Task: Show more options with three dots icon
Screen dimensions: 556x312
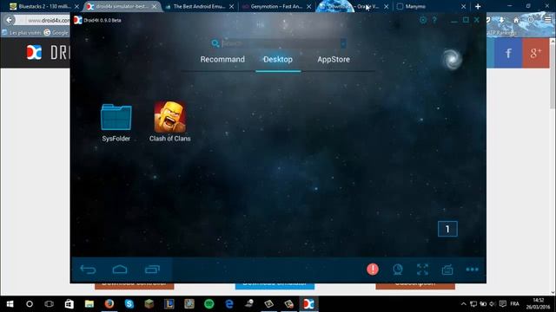Action: click(x=472, y=270)
